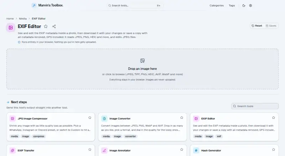Star the Hash Generator card
285x156 pixels.
click(273, 150)
